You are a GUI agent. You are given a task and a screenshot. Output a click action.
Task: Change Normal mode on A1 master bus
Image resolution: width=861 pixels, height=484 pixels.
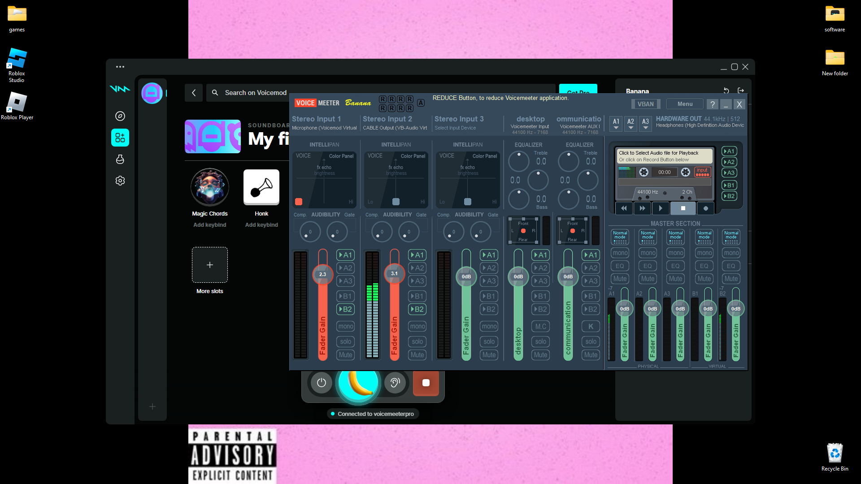[x=620, y=237]
